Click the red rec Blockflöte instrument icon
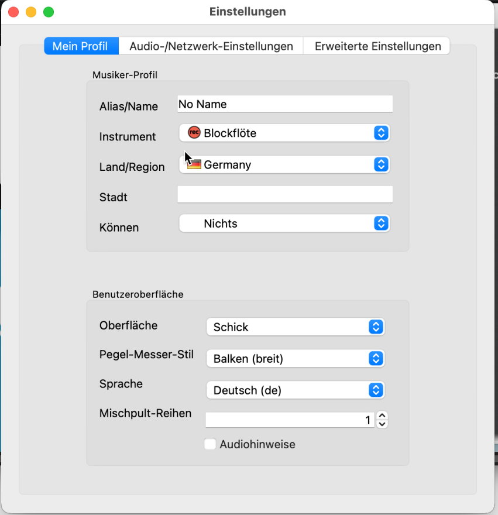Image resolution: width=498 pixels, height=515 pixels. pos(194,133)
